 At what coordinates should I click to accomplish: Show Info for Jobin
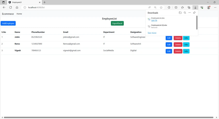click(186, 38)
